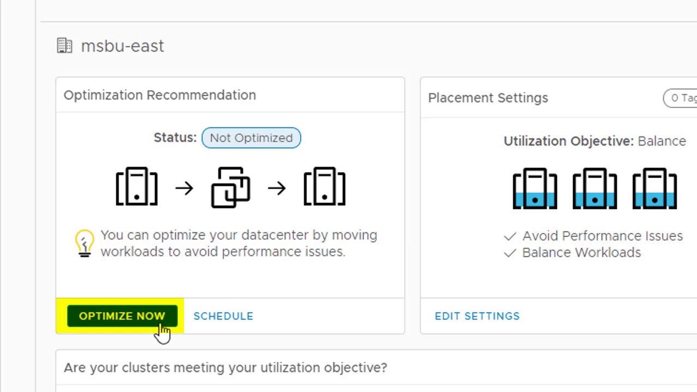
Task: Click the first arrow in optimization diagram
Action: [184, 188]
